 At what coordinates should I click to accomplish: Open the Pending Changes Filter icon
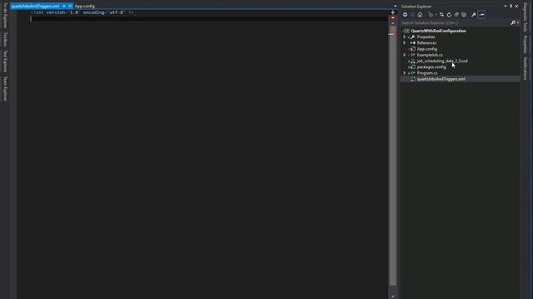[x=431, y=15]
